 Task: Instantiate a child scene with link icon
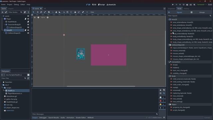[6, 12]
